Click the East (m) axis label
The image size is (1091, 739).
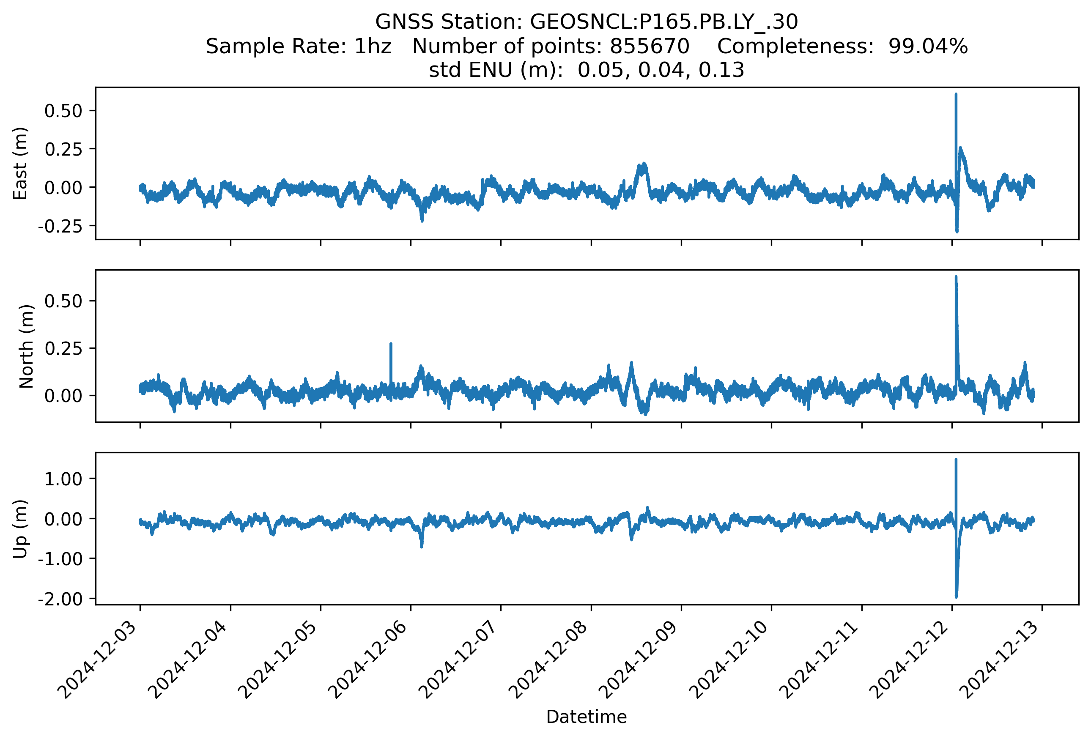click(x=21, y=163)
